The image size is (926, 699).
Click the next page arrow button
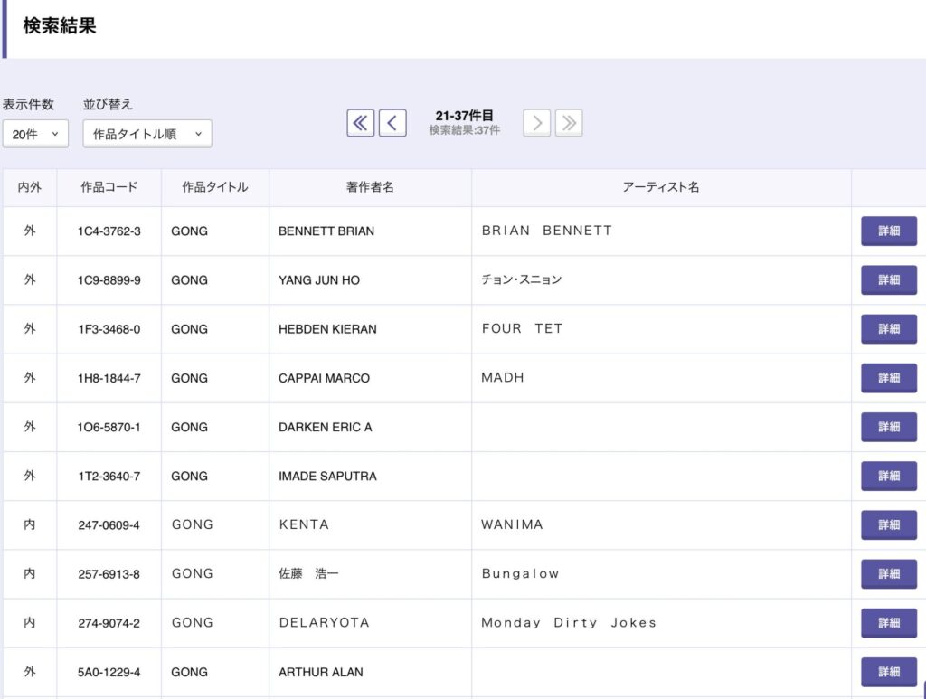coord(537,123)
